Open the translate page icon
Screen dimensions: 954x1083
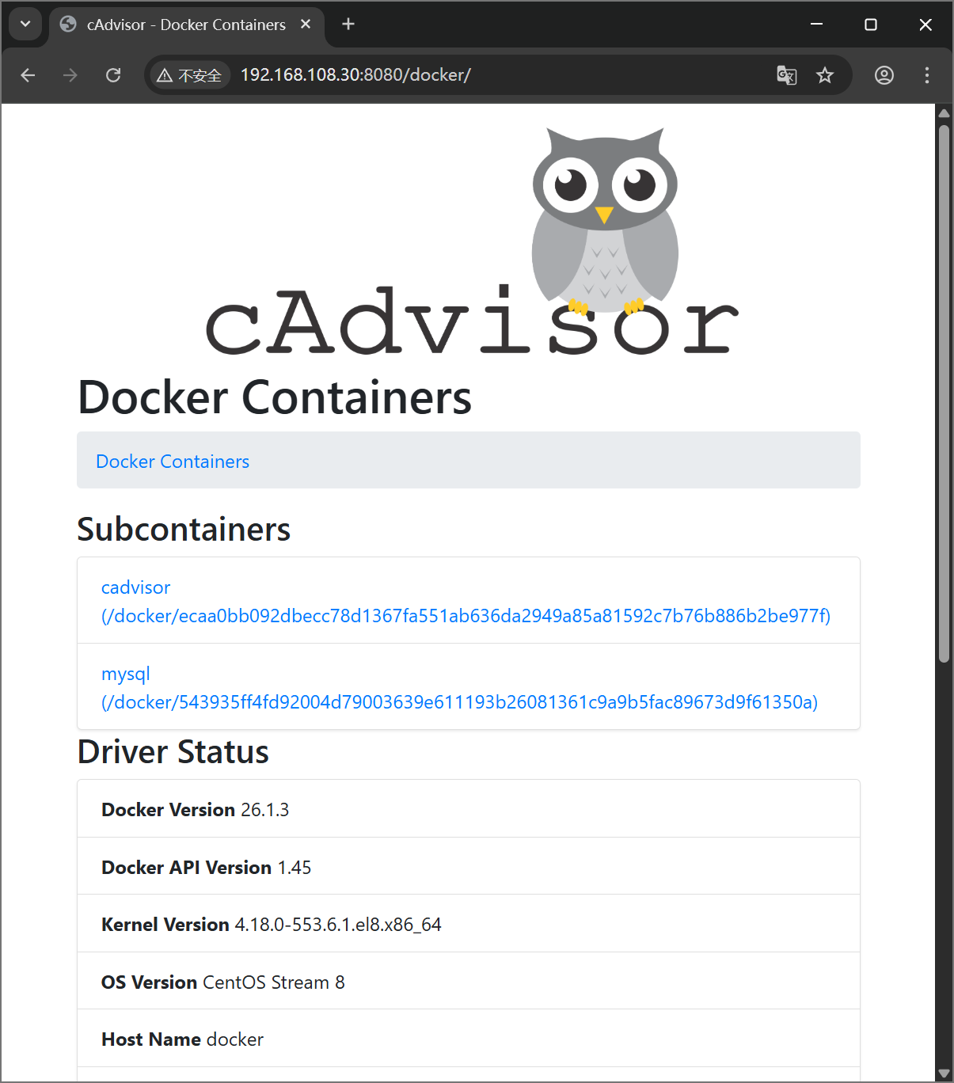coord(786,75)
